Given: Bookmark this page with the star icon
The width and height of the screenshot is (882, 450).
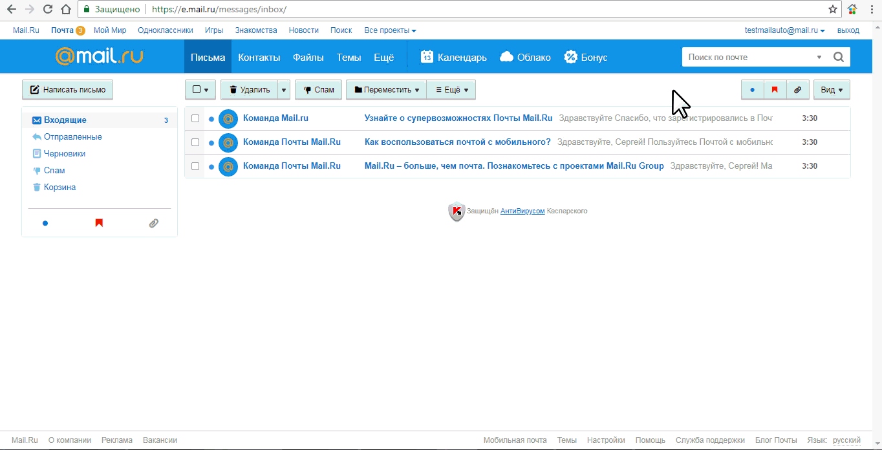Looking at the screenshot, I should tap(833, 9).
